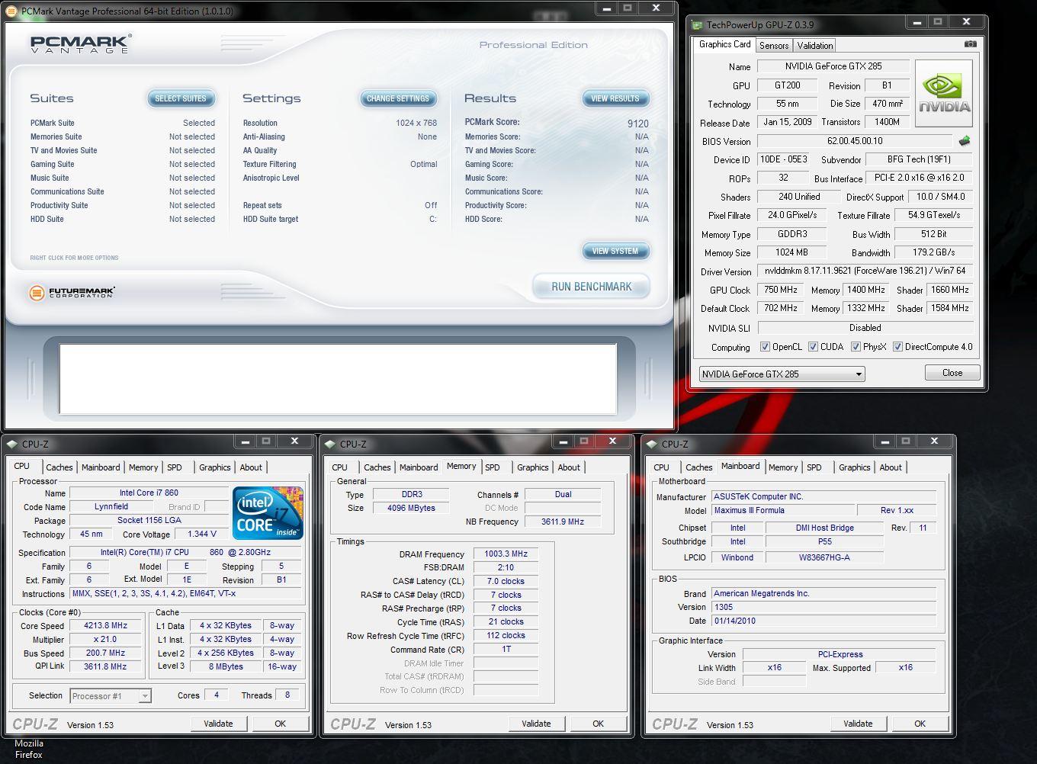Click the BIOS Version field 62.00.45.00.10
Viewport: 1037px width, 764px height.
855,141
